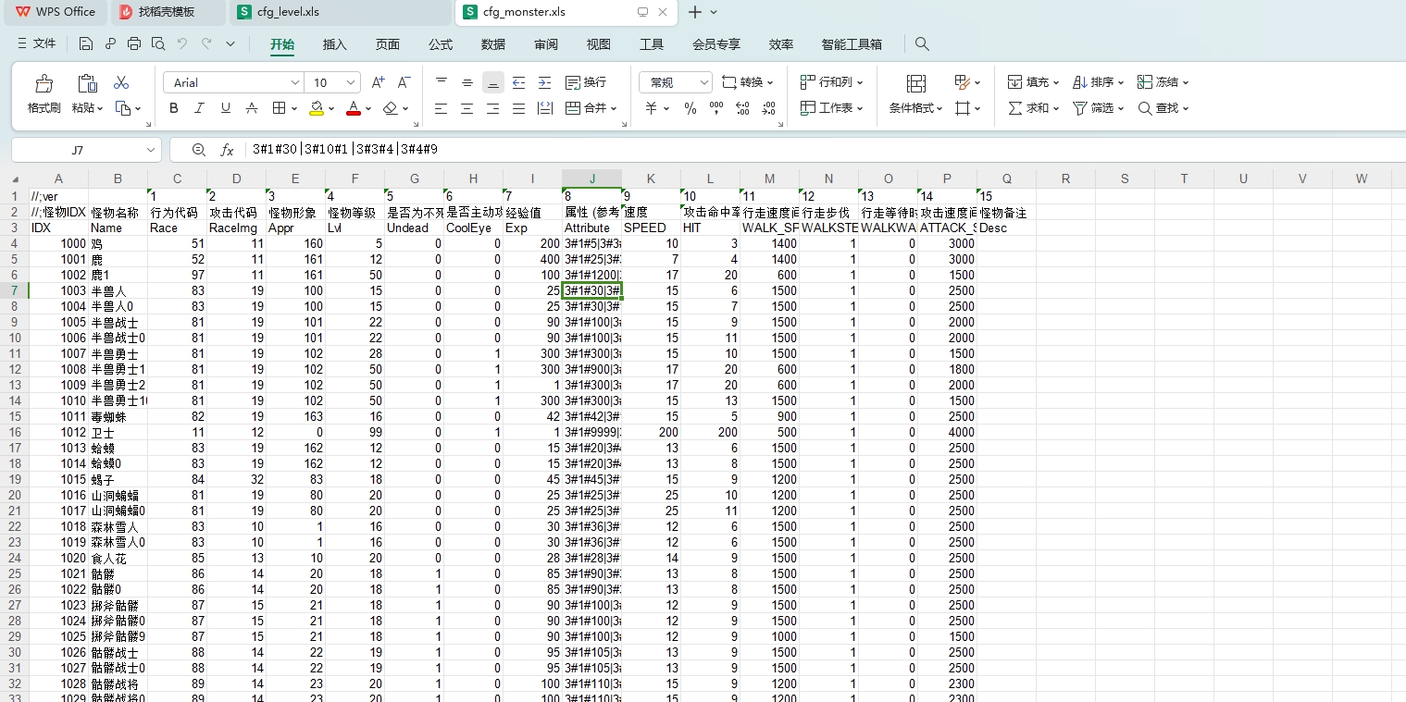Open the number format 常规 dropdown

[703, 82]
